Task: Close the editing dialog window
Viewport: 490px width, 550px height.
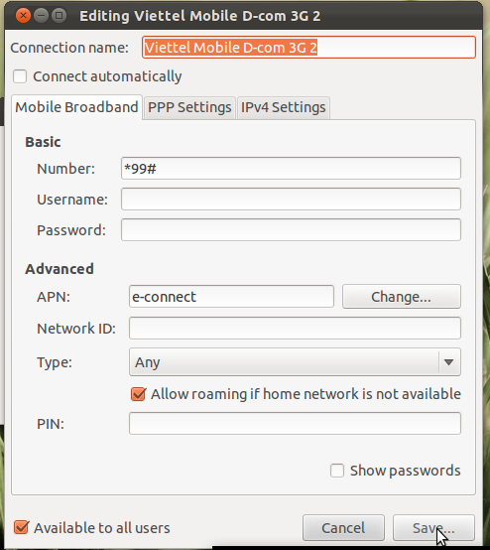Action: coord(23,16)
